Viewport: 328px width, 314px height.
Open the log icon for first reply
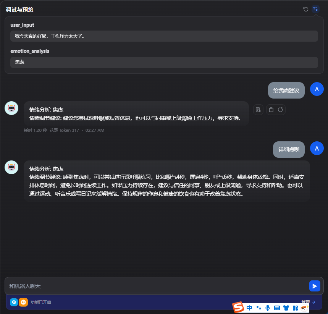click(x=258, y=110)
